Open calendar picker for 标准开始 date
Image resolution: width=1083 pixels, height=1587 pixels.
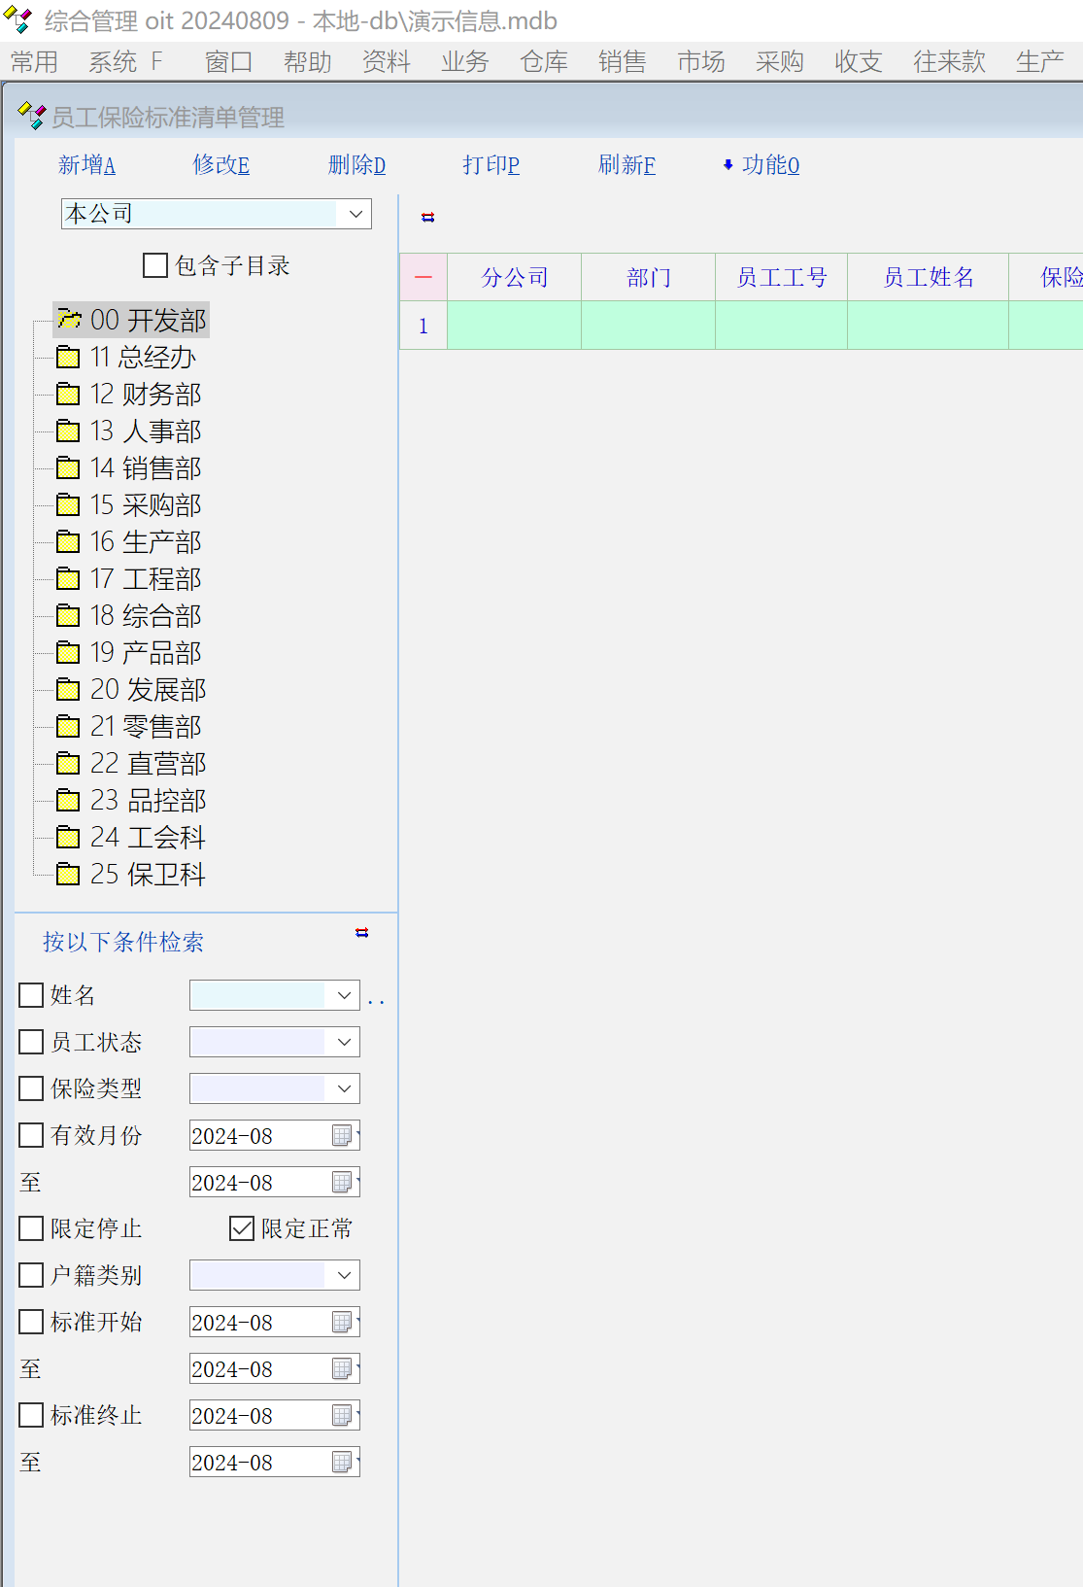click(x=342, y=1323)
